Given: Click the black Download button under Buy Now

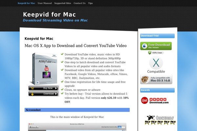Looking at the screenshot, I should coord(43,94).
